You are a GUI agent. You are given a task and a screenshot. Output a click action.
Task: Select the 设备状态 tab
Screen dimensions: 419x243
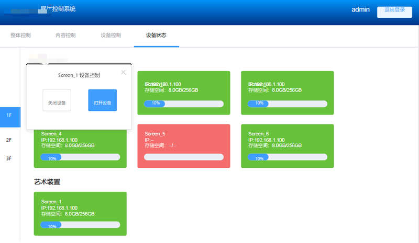[156, 35]
